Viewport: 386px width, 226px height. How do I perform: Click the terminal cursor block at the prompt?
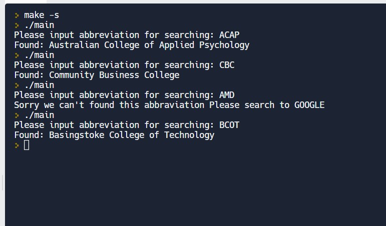point(27,145)
